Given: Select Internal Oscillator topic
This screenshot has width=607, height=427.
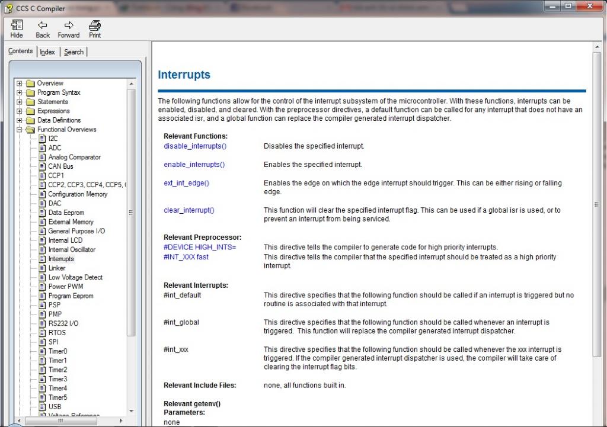Looking at the screenshot, I should click(72, 249).
